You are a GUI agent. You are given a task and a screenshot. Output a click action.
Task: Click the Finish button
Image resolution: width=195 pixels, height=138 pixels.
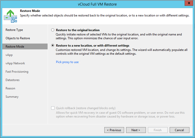click(158, 130)
